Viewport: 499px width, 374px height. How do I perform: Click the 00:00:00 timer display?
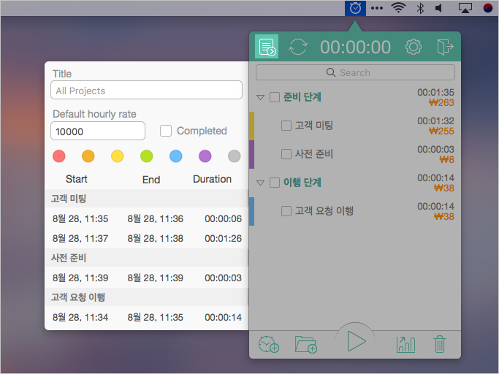pos(355,47)
